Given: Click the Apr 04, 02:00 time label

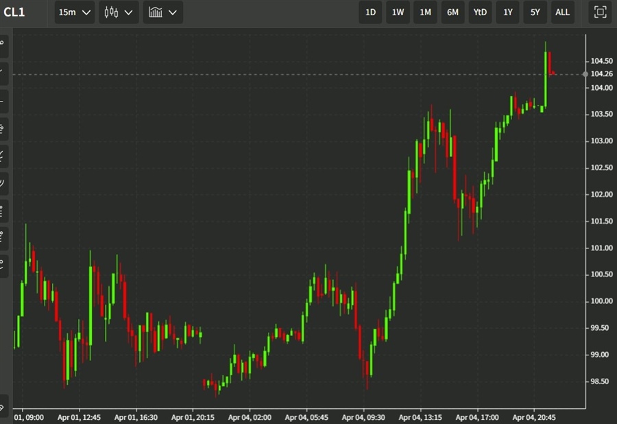Looking at the screenshot, I should tap(250, 417).
